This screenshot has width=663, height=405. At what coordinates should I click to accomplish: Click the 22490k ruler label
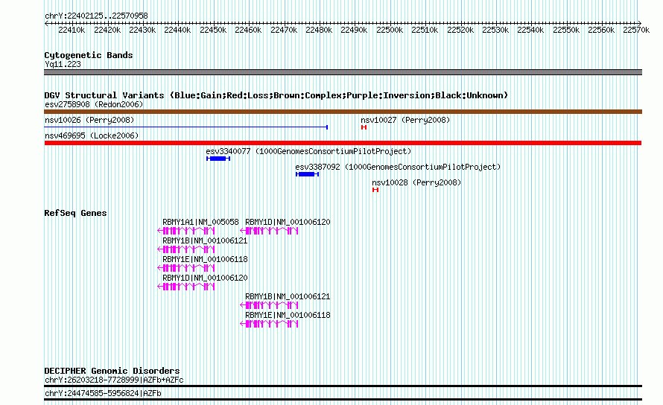(x=354, y=30)
